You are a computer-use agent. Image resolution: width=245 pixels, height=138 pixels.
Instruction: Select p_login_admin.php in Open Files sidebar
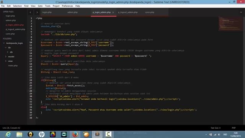(x=15, y=25)
